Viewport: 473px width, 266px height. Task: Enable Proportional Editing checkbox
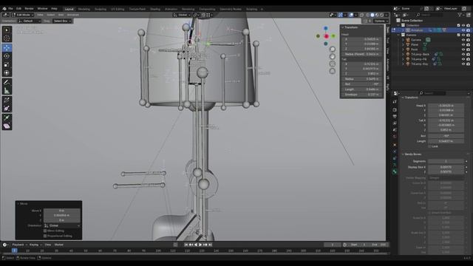point(45,236)
